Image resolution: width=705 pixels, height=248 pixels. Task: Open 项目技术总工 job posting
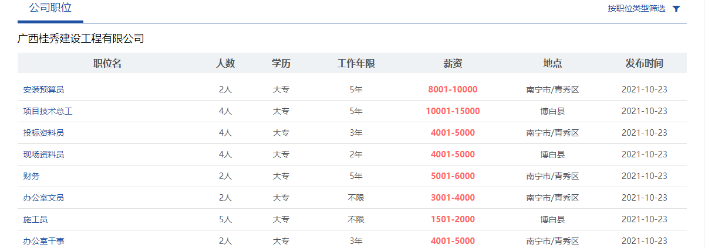[48, 111]
